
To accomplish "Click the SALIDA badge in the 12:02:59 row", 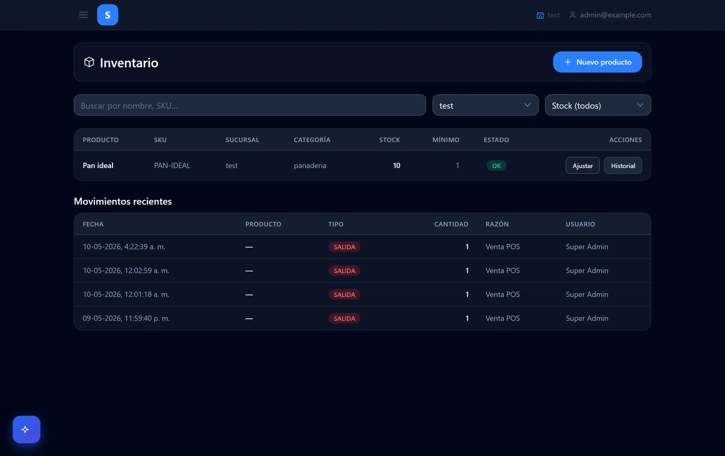I will point(344,270).
